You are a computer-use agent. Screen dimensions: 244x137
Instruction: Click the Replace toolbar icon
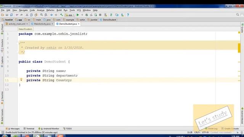46,15
